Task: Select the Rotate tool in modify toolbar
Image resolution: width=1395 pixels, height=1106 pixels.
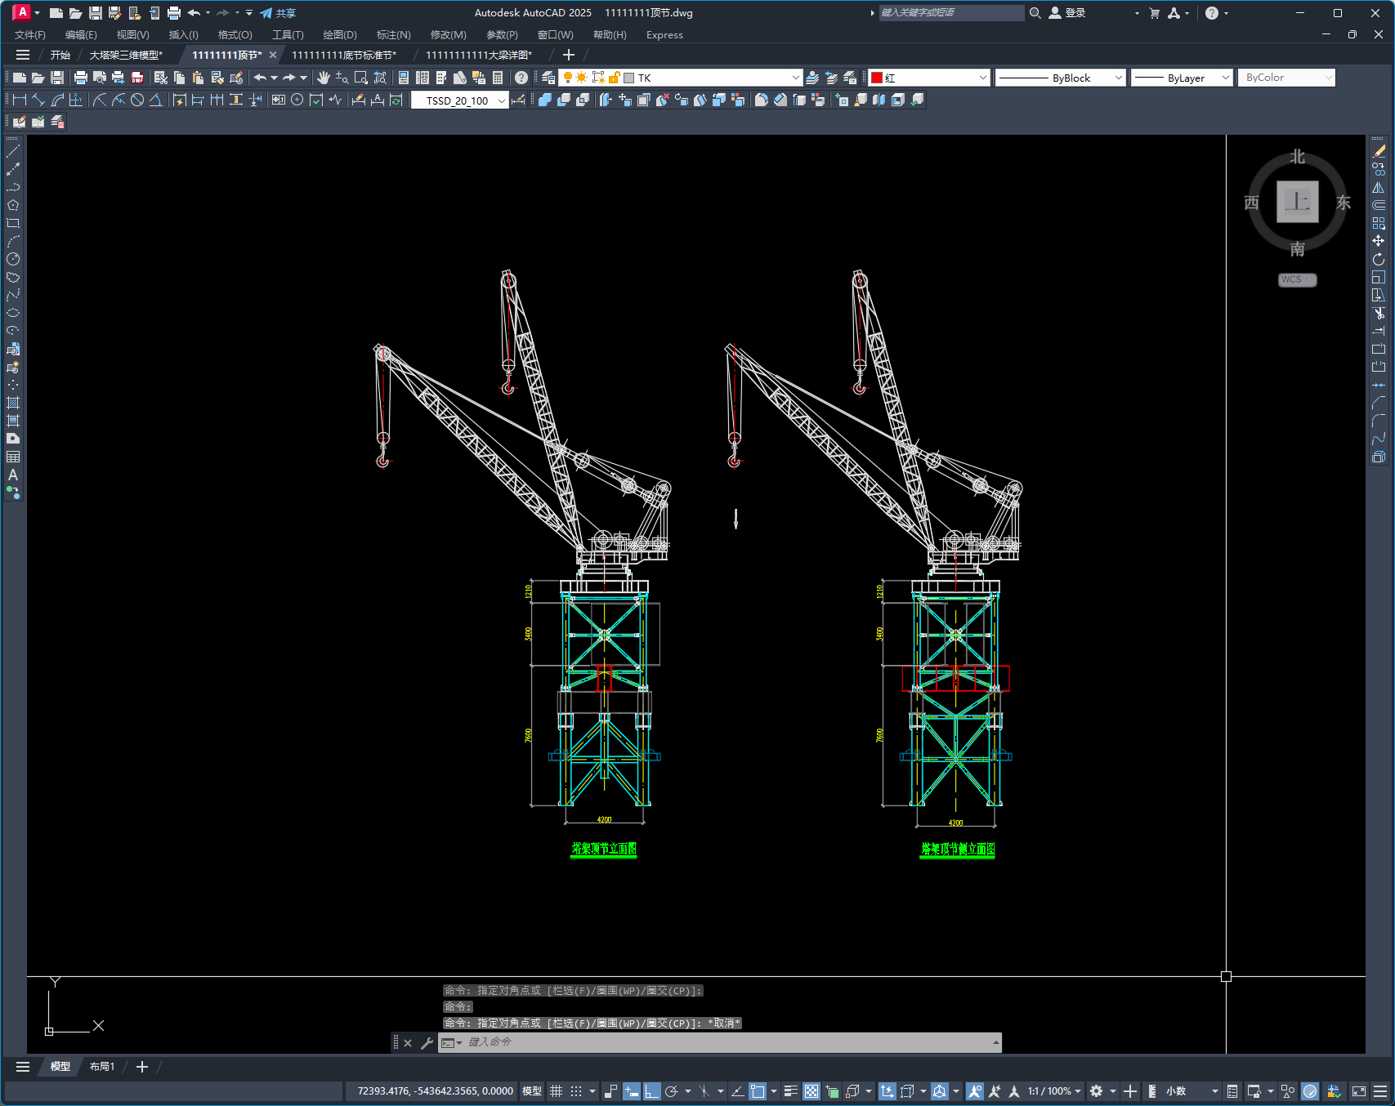Action: 1379,259
